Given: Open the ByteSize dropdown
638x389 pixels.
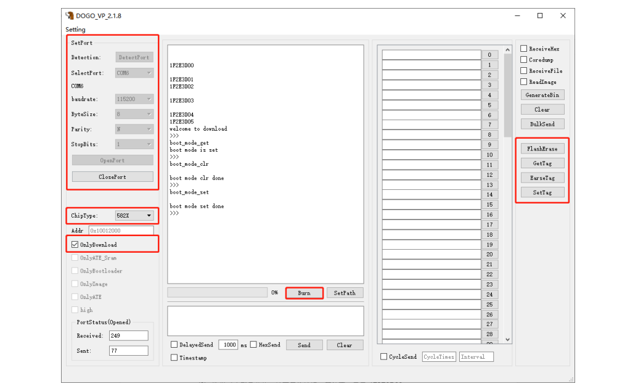Looking at the screenshot, I should (x=134, y=114).
